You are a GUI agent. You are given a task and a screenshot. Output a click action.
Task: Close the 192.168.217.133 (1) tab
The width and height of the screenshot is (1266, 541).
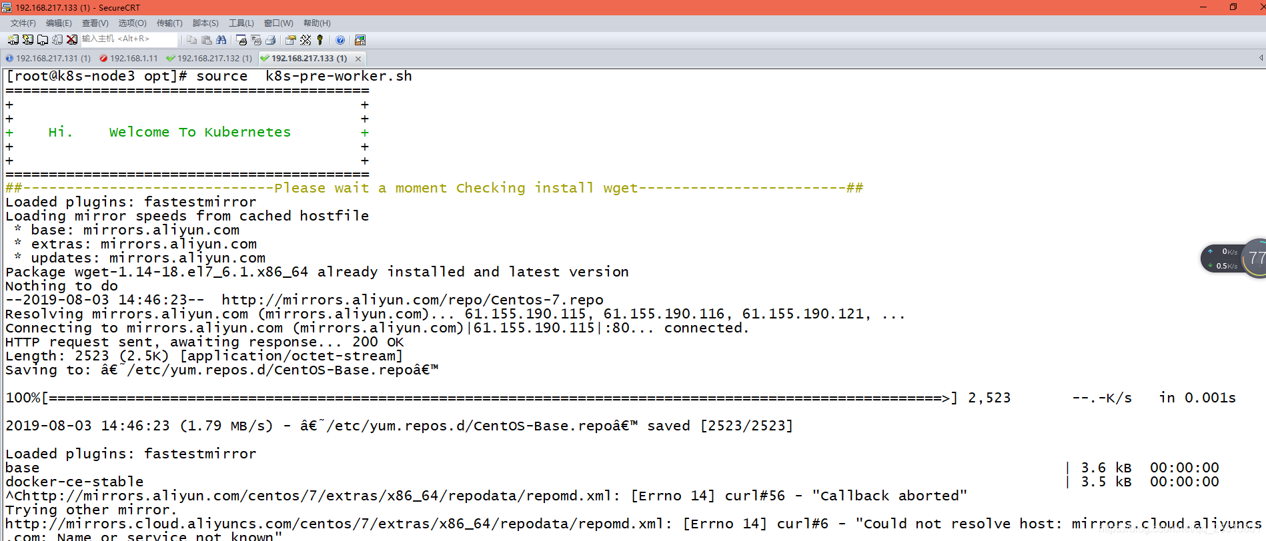(x=358, y=59)
